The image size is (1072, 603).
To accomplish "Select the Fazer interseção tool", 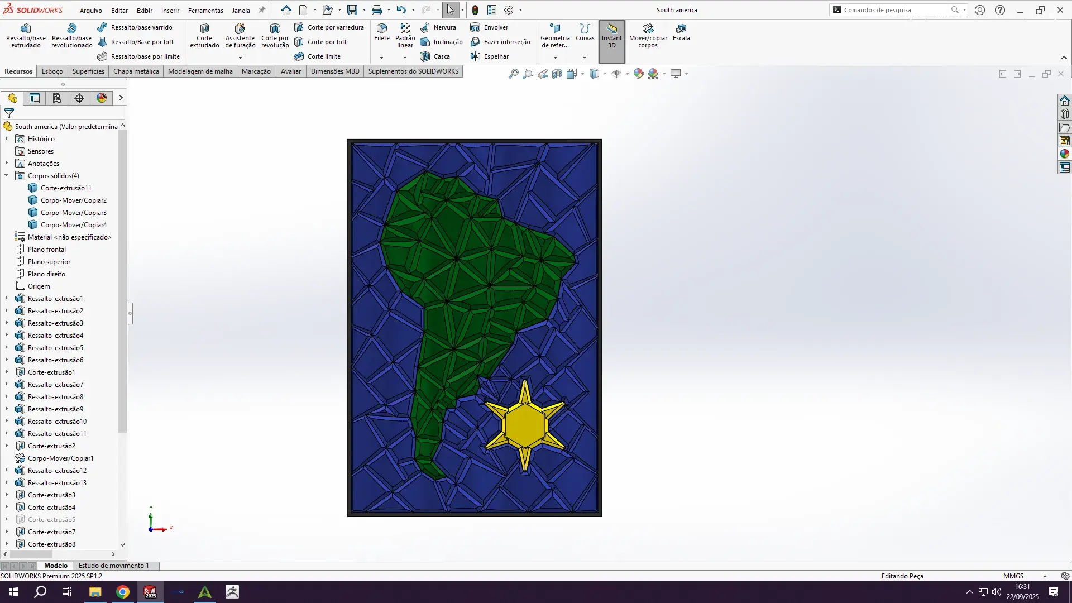I will [500, 42].
